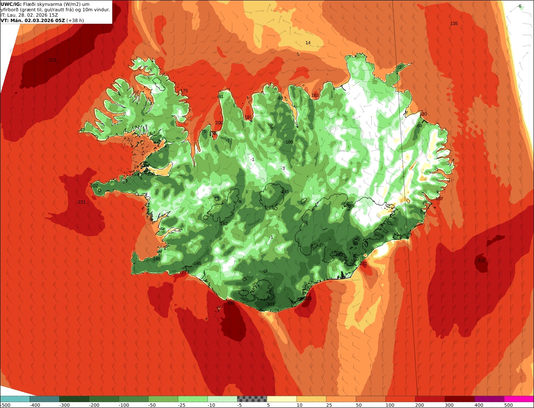Click the red-orange swatch between 100 and 200
534x408 pixels.
400,399
